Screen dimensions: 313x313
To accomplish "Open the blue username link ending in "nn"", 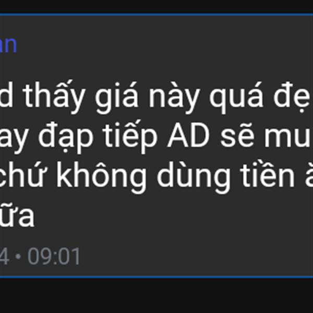I will (8, 45).
